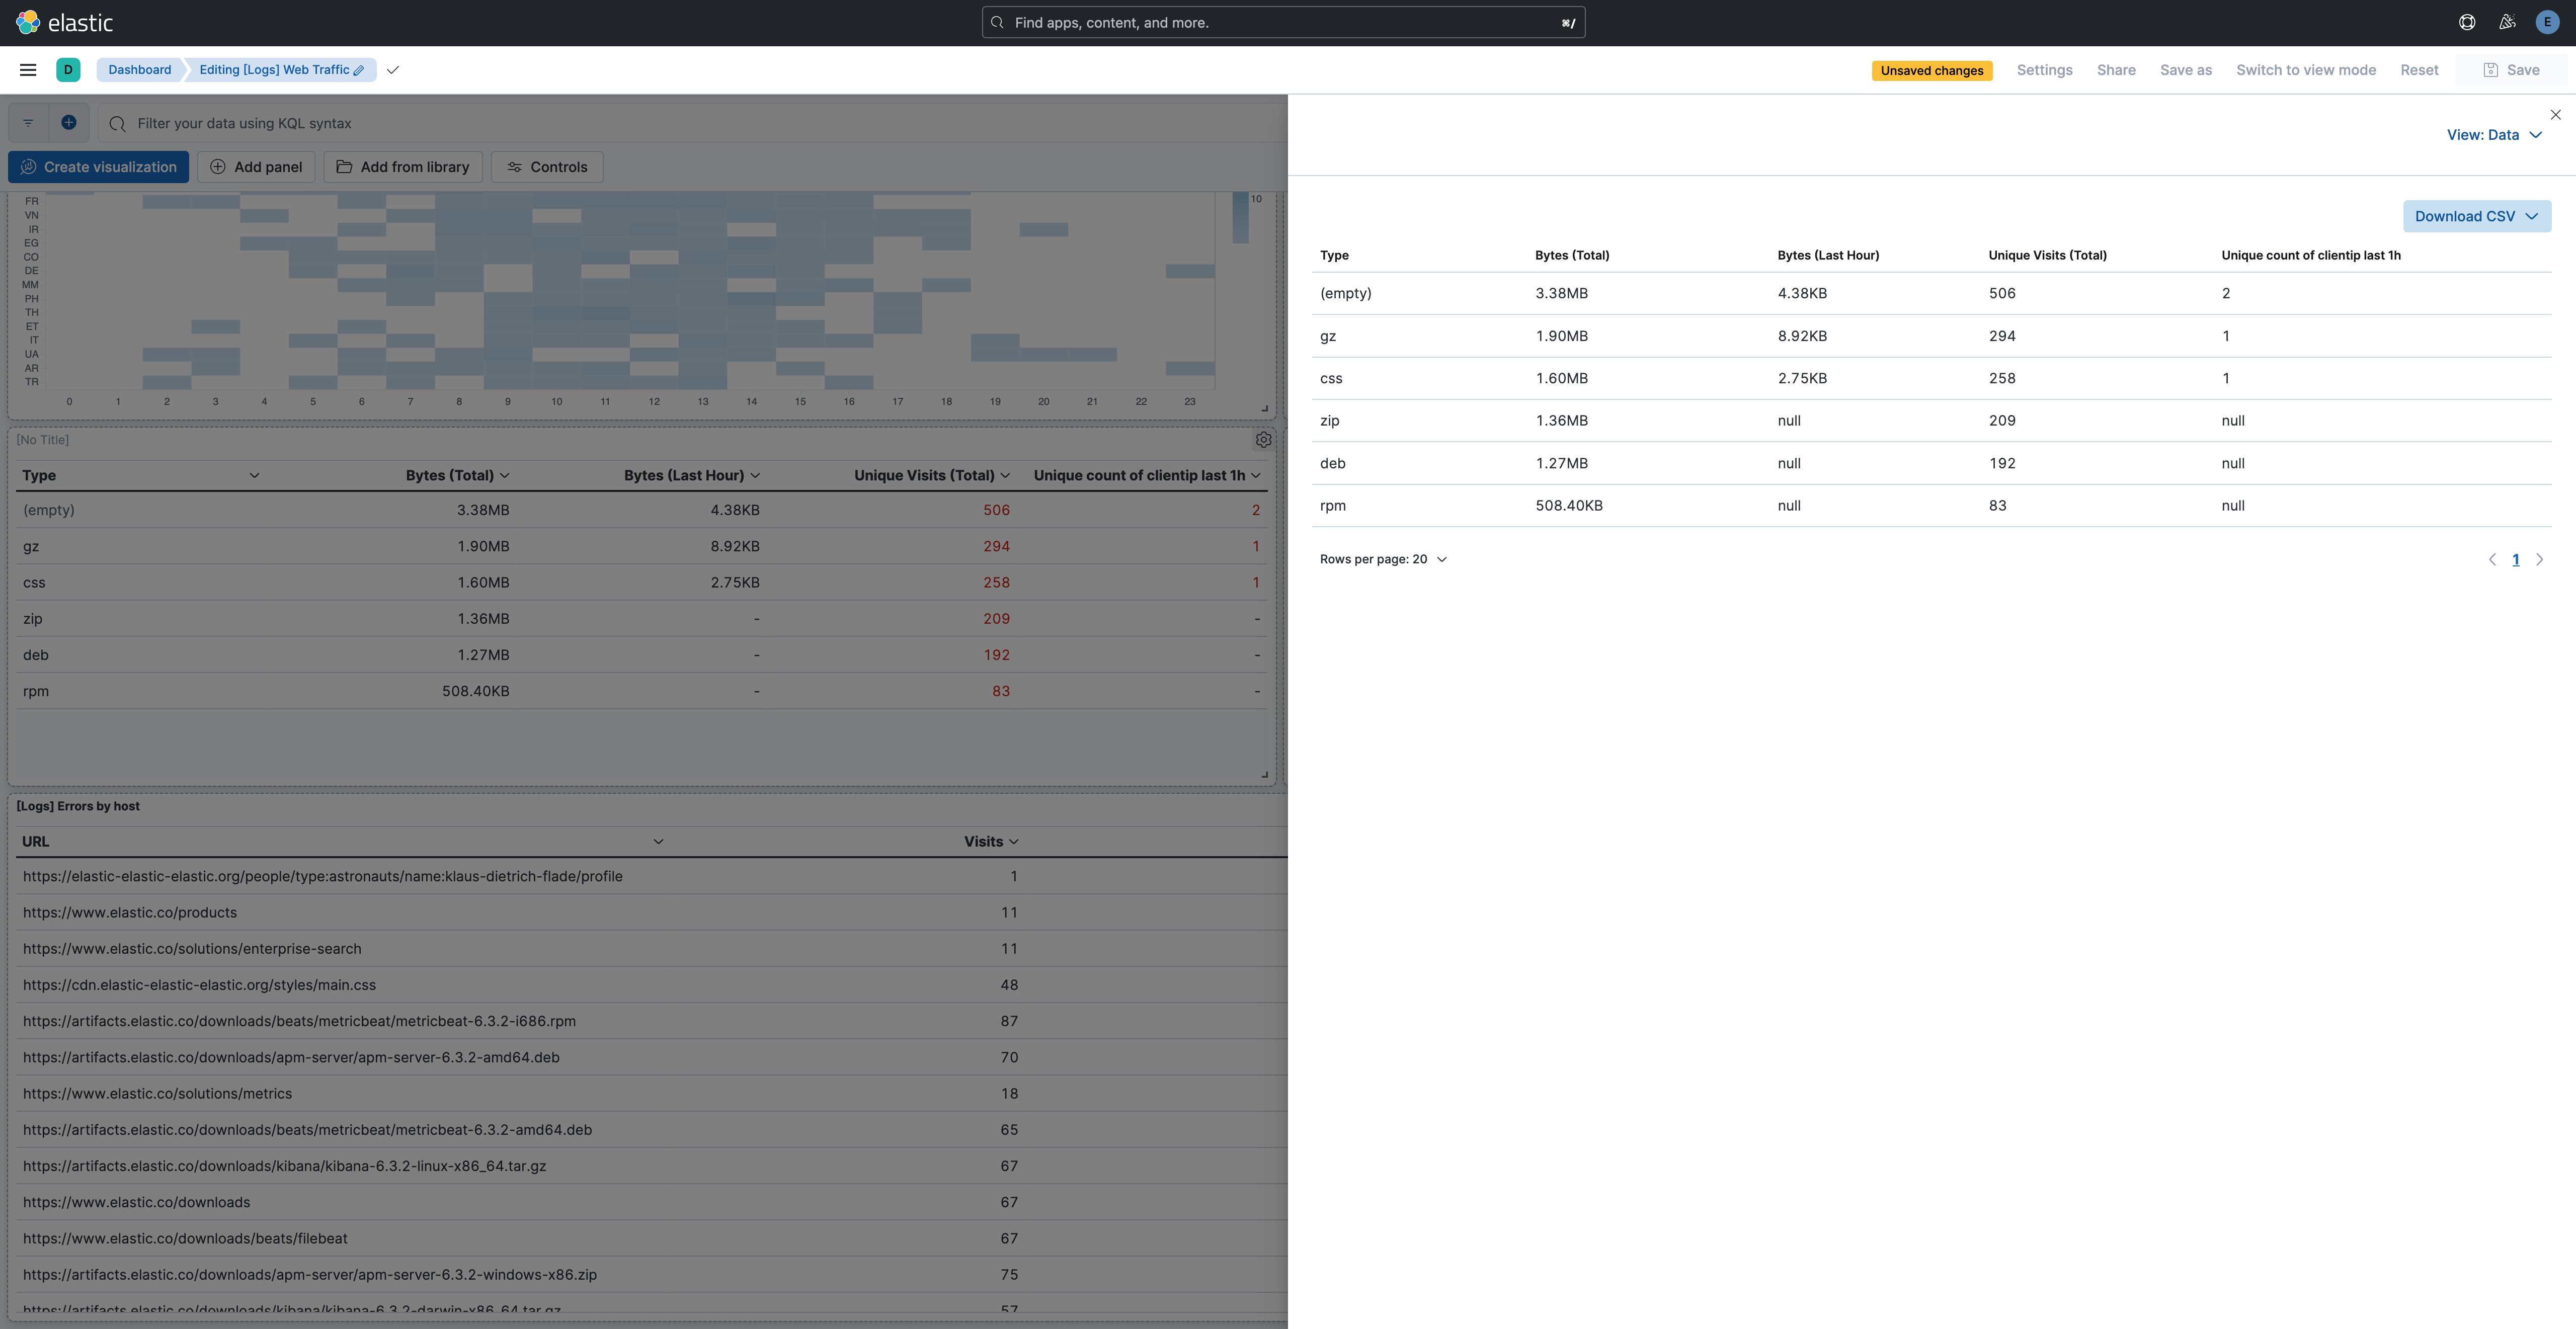Navigate back via the Dashboard breadcrumb

click(x=139, y=69)
